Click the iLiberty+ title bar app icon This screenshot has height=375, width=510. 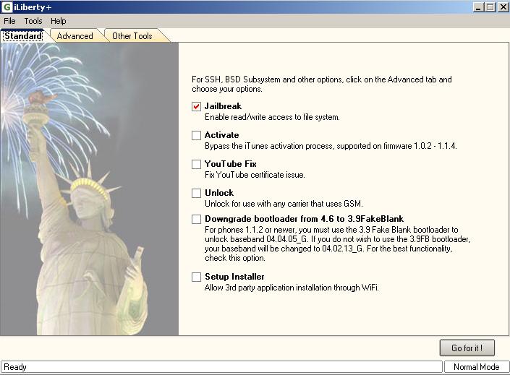(x=7, y=7)
